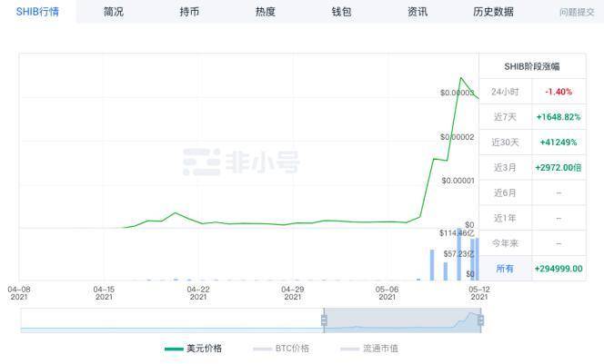604x364 pixels.
Task: Toggle the 流通市值 legend series
Action: [369, 349]
